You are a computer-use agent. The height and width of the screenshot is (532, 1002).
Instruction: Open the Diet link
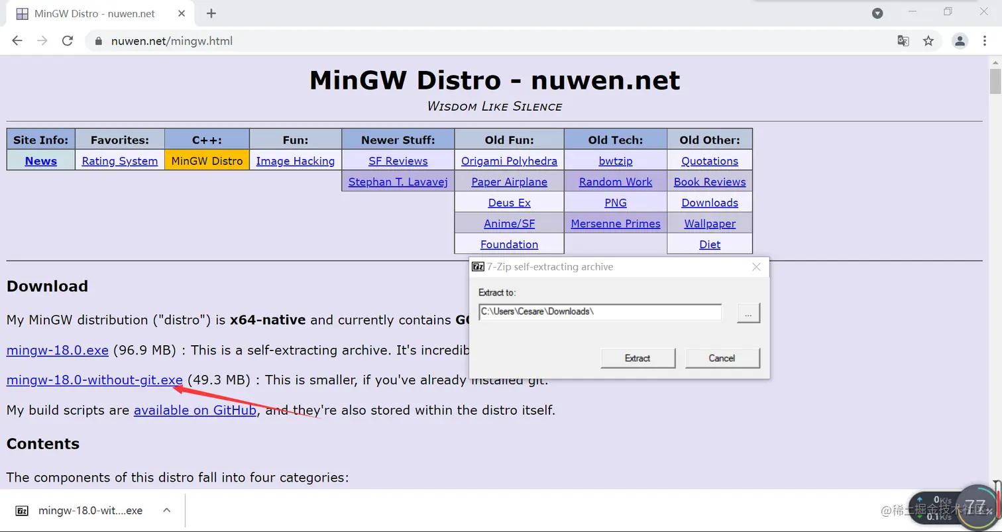click(x=710, y=244)
